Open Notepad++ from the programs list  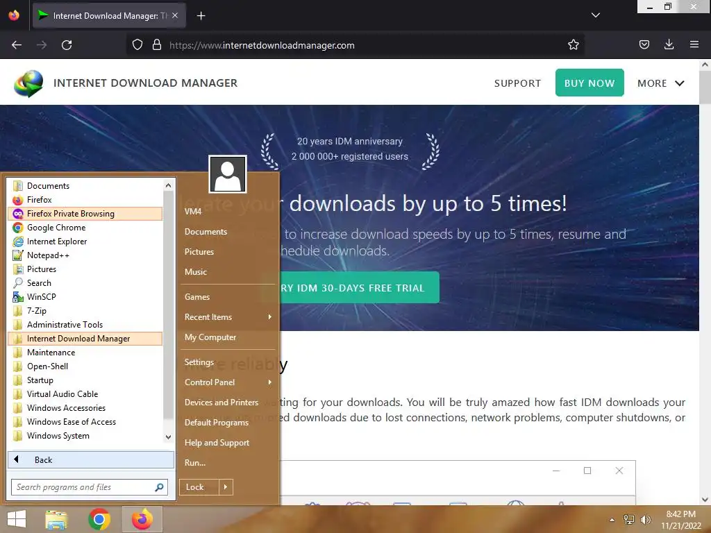85,255
